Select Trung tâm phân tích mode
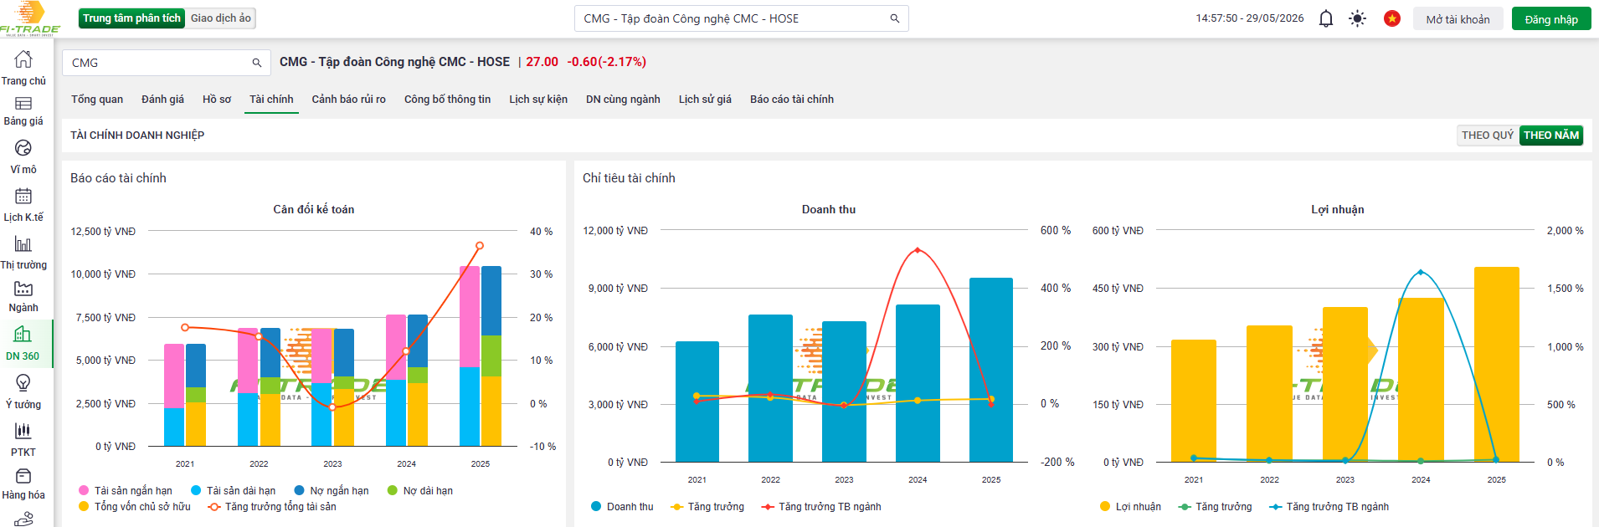The image size is (1599, 527). tap(131, 18)
